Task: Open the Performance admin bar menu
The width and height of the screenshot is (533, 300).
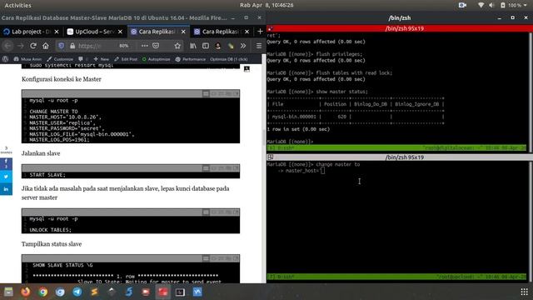Action: tap(191, 59)
